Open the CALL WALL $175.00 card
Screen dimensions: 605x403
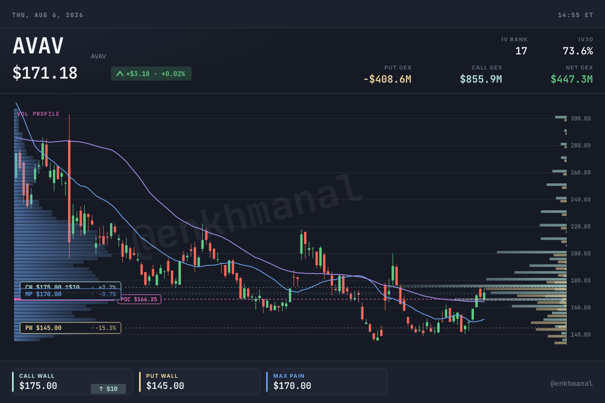(73, 382)
